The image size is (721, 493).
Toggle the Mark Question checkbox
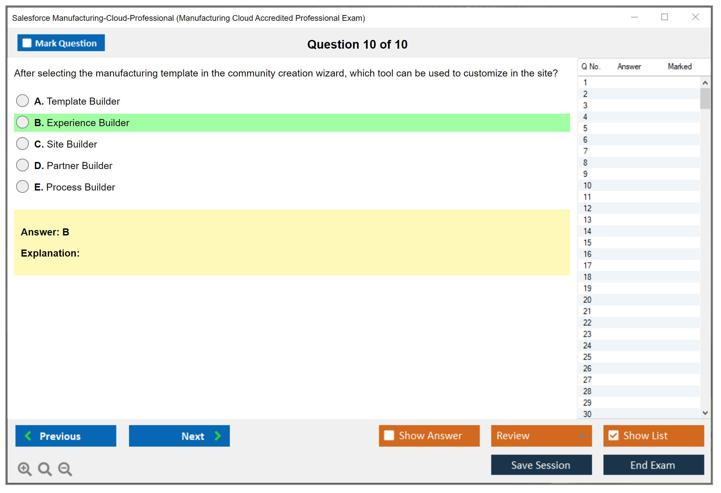27,43
